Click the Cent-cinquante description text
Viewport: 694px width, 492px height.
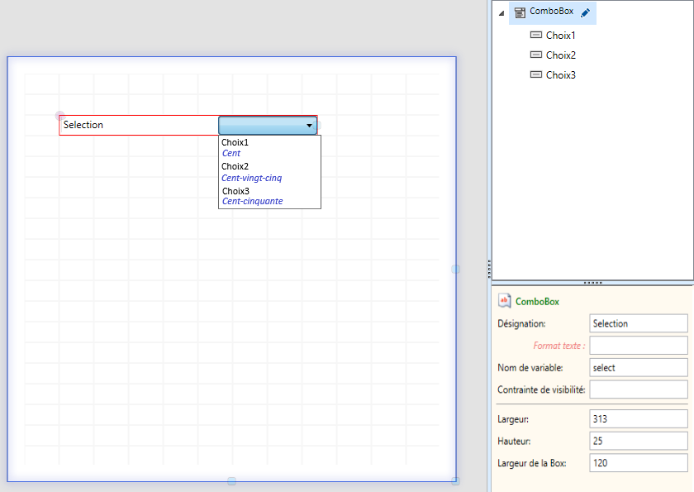point(252,201)
